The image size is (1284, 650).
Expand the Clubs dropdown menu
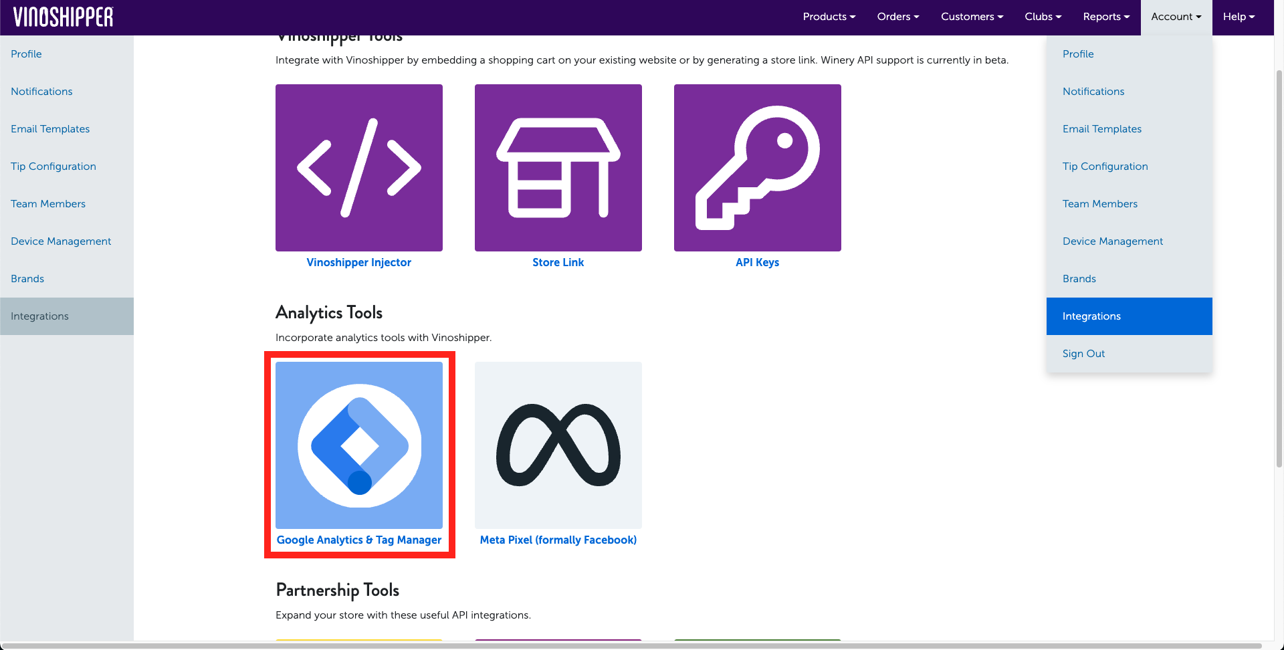point(1043,17)
